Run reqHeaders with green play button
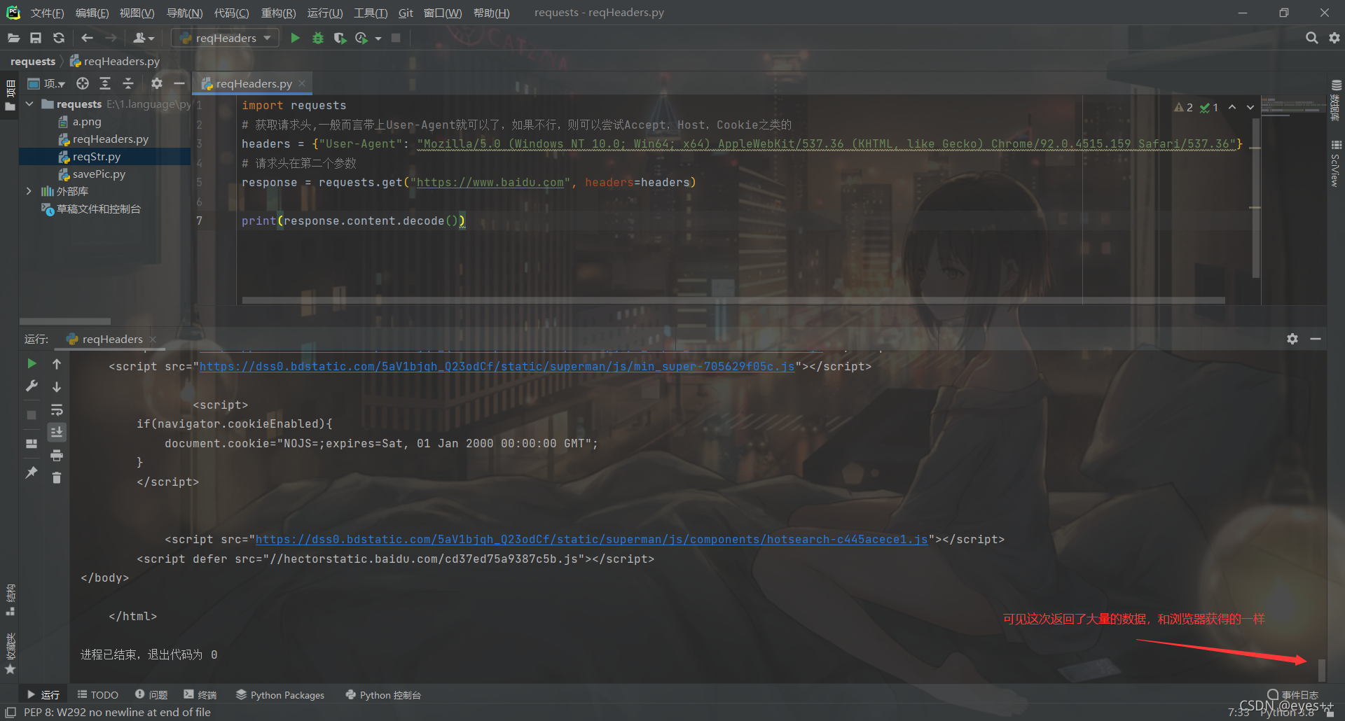The width and height of the screenshot is (1345, 721). pyautogui.click(x=295, y=38)
